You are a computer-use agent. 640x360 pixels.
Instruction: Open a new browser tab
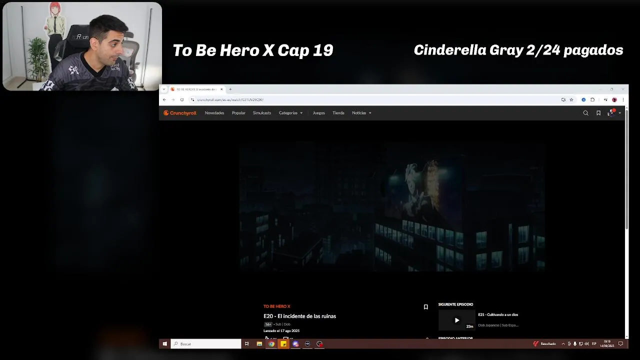pos(230,89)
